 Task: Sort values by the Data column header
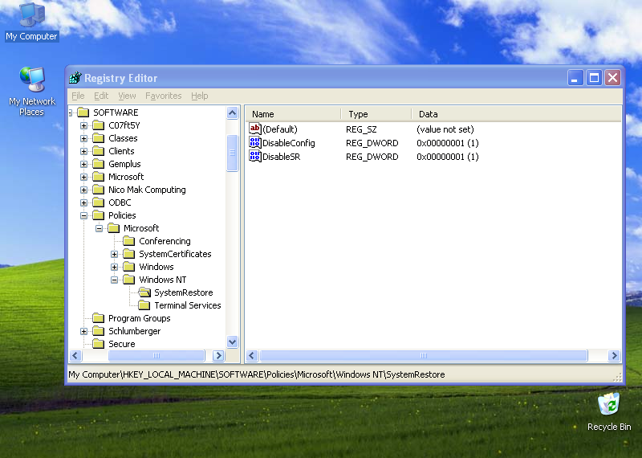516,114
